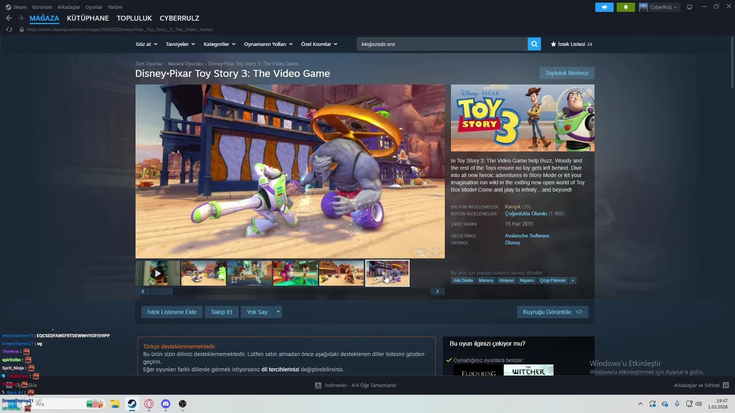Click the Kuyruğu Görüntüle button
Image resolution: width=735 pixels, height=413 pixels.
[552, 312]
